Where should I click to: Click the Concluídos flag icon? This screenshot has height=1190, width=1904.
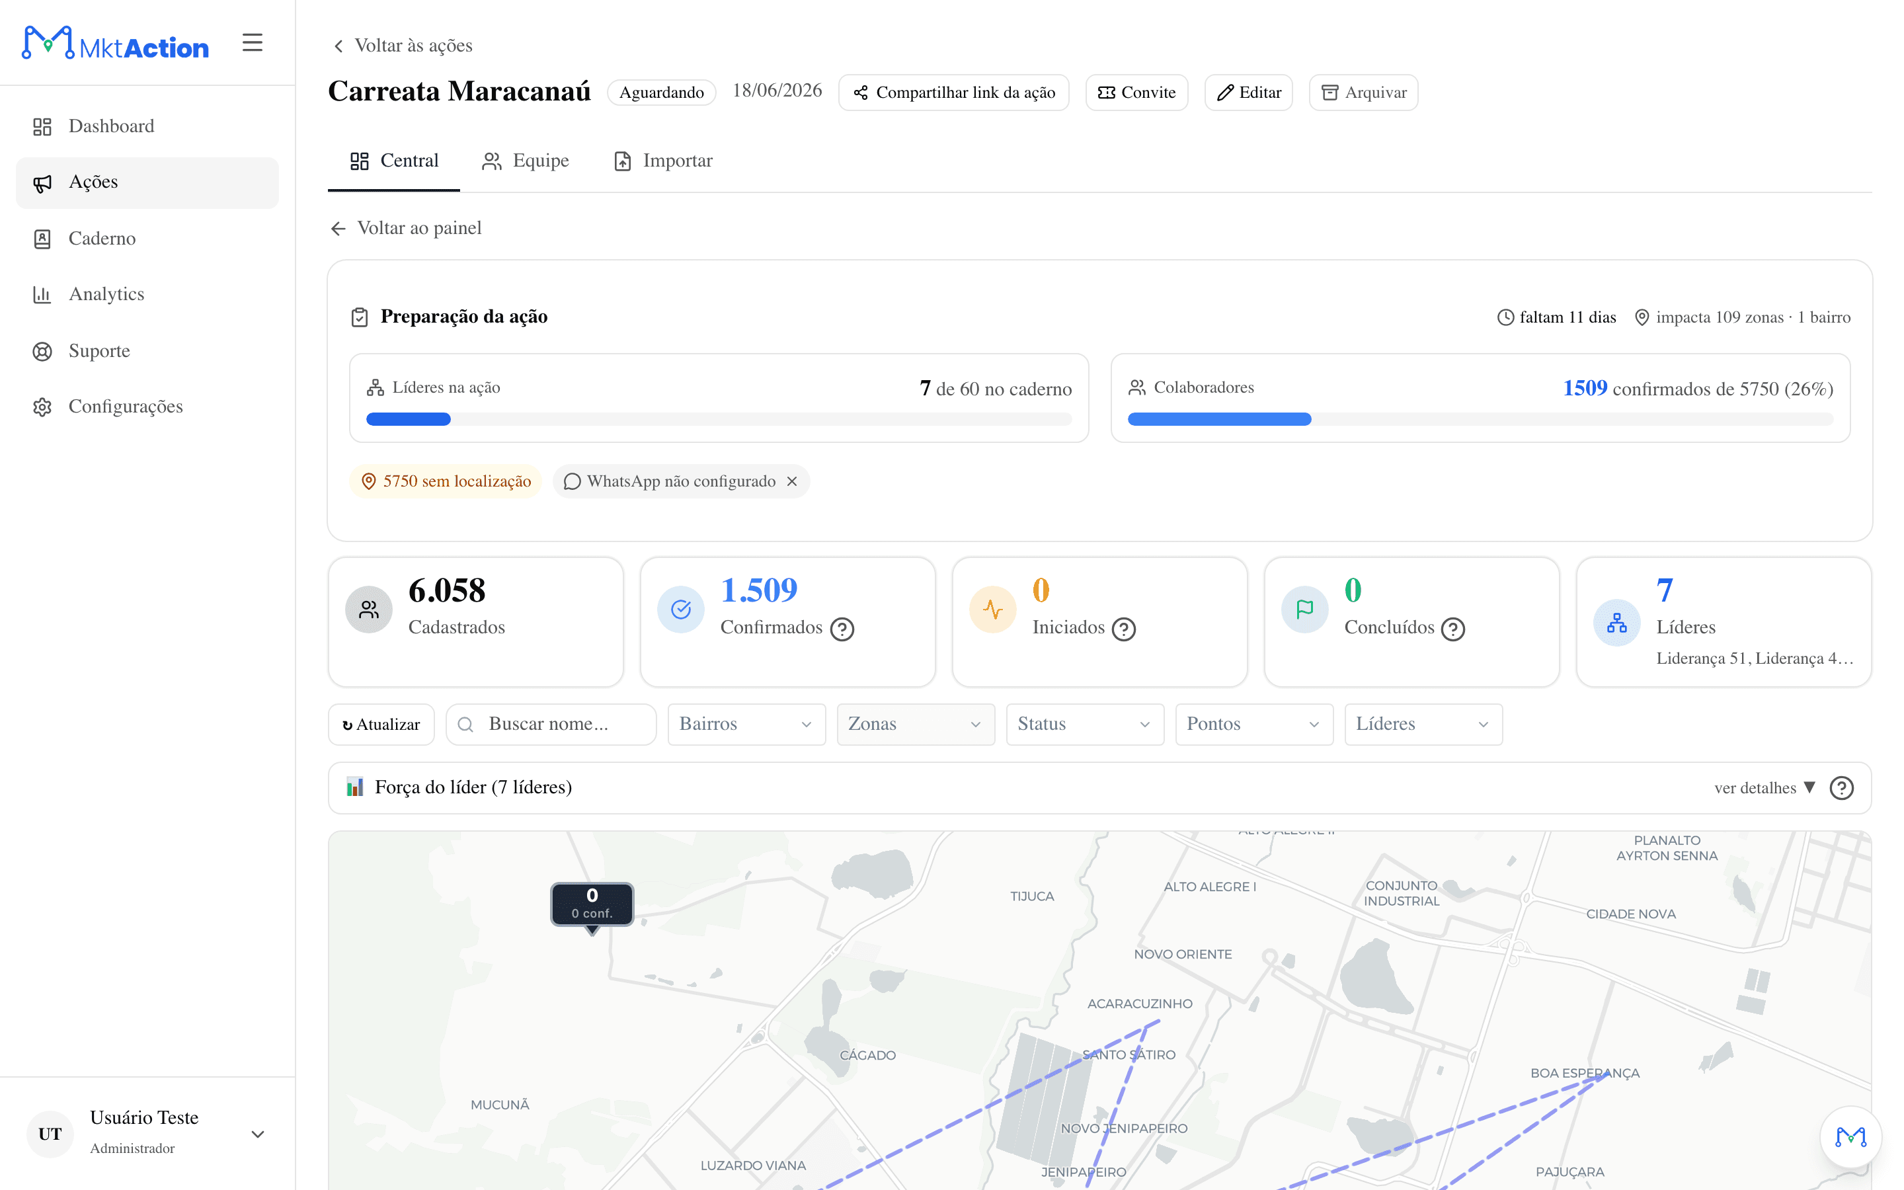pyautogui.click(x=1305, y=609)
